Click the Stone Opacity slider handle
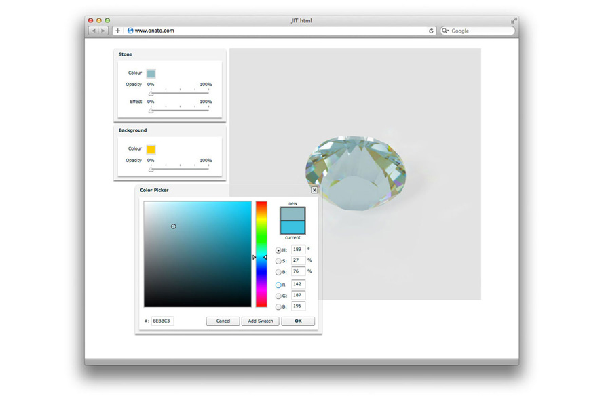The width and height of the screenshot is (604, 398). 151,93
